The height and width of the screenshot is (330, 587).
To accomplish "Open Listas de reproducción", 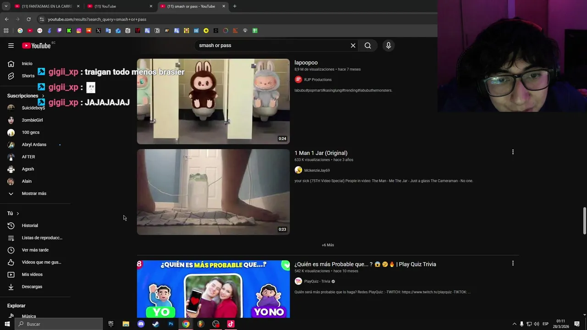I will pyautogui.click(x=42, y=238).
